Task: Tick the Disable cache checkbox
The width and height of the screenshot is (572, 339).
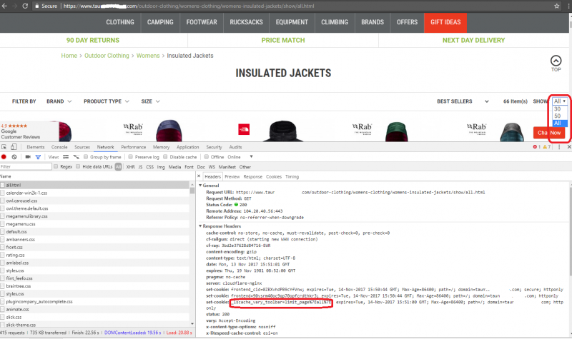Action: point(165,156)
